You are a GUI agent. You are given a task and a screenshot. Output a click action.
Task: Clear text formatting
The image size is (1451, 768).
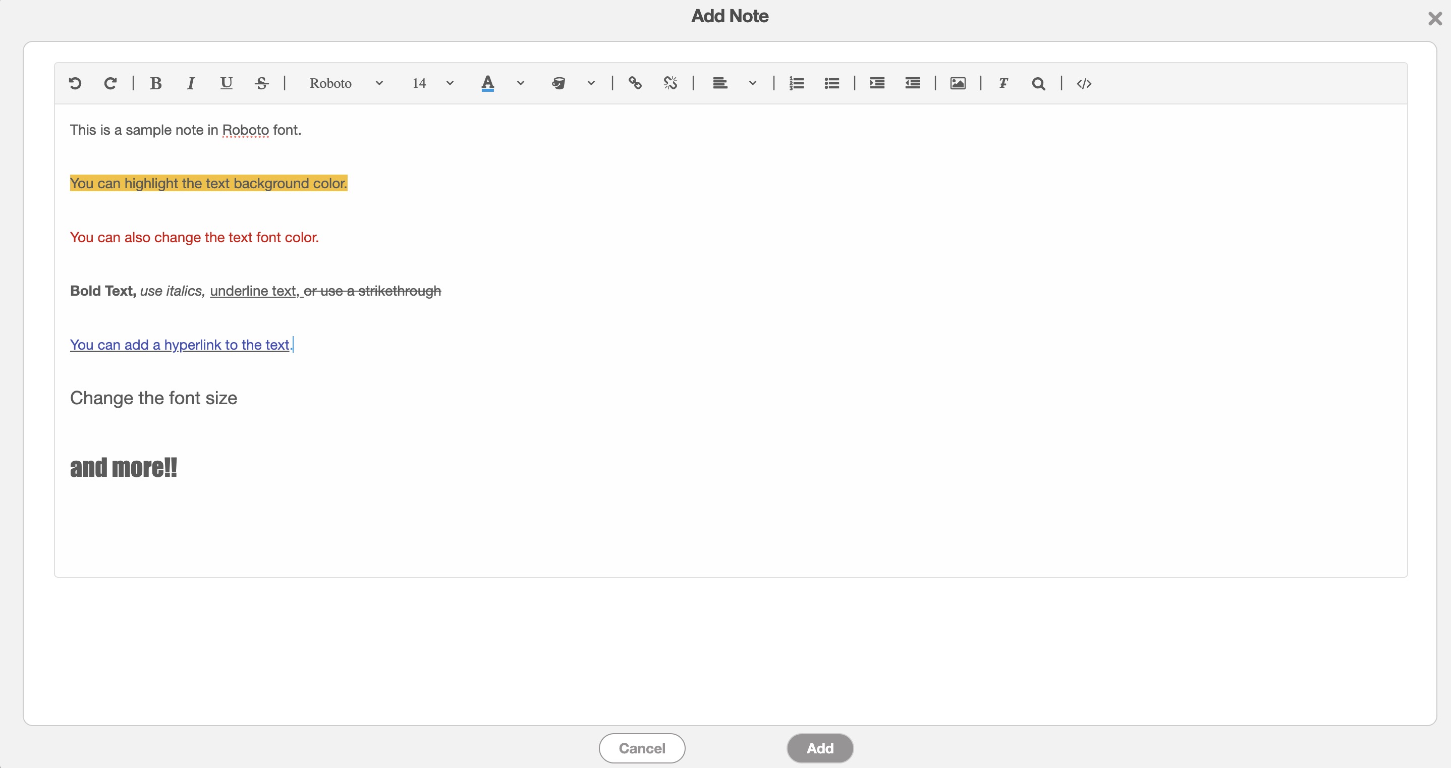(x=1003, y=83)
